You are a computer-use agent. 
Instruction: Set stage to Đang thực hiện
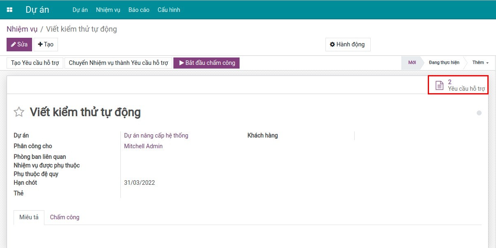(444, 63)
